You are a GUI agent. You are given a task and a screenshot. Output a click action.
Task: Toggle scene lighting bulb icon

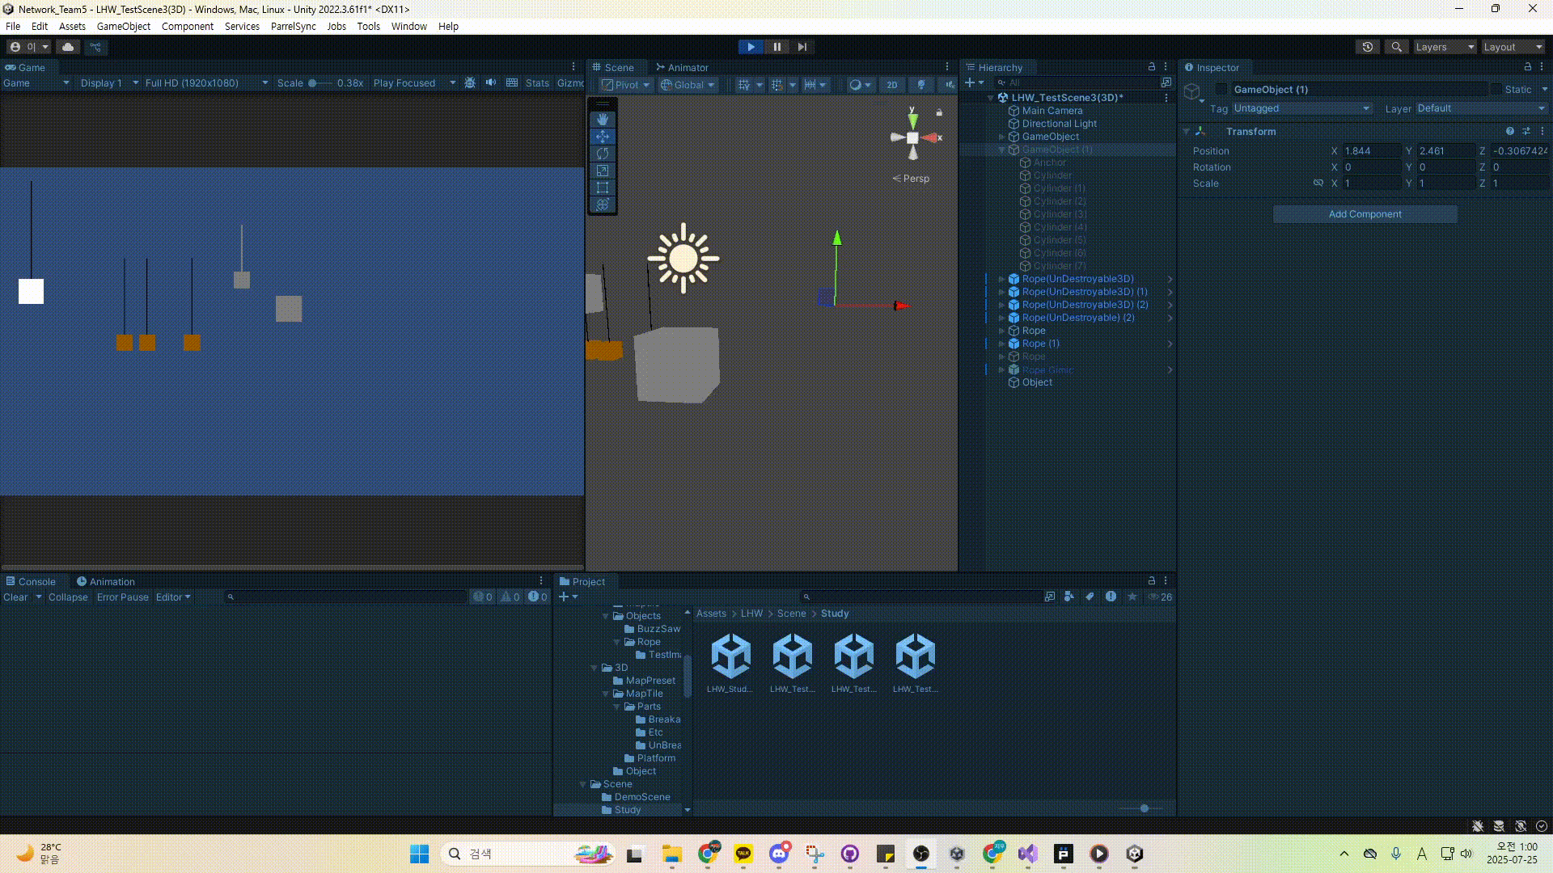point(920,84)
